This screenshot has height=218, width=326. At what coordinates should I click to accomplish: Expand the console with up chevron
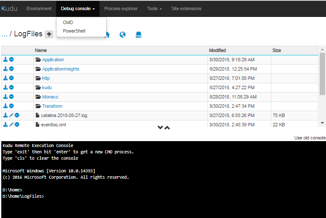(167, 128)
